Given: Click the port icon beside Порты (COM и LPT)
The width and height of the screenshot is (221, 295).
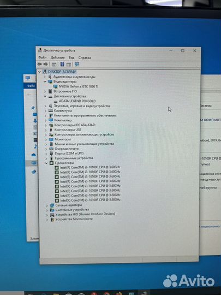Looking at the screenshot, I should 51,154.
